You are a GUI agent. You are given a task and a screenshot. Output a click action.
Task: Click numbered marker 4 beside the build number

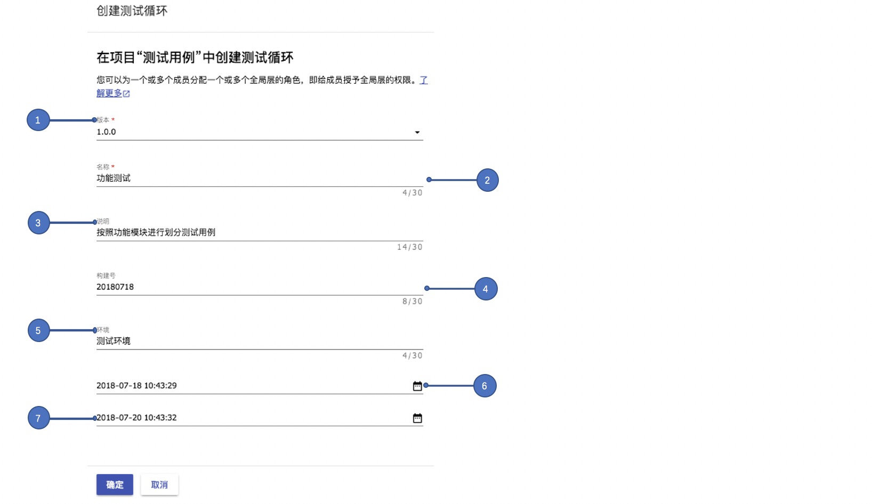coord(486,289)
